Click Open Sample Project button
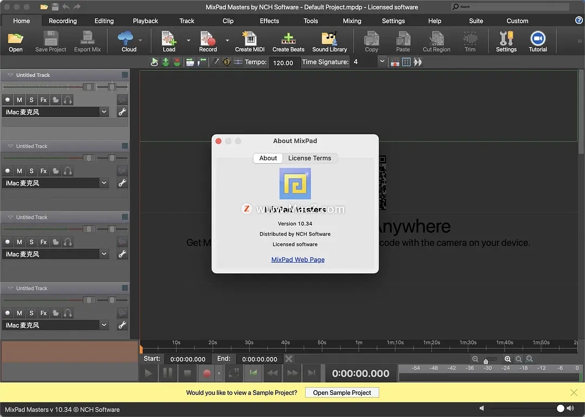Screen dimensions: 585x417 [x=342, y=393]
